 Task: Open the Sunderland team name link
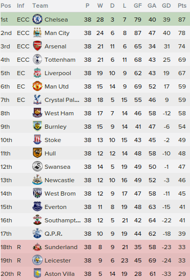(61, 247)
